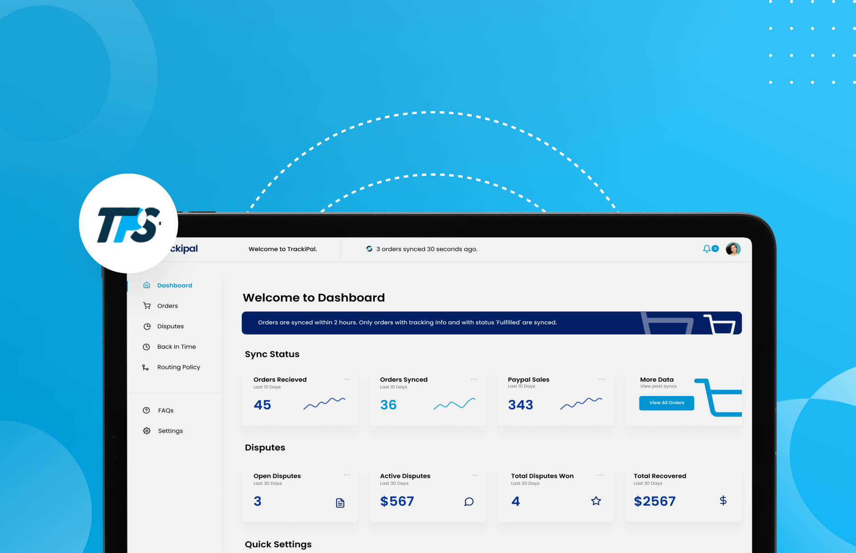Click the Paypal Sales trend sparkline
The height and width of the screenshot is (553, 856).
581,403
